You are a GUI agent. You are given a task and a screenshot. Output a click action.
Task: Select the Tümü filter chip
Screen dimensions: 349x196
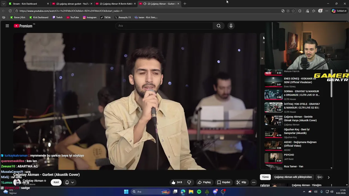(265, 177)
